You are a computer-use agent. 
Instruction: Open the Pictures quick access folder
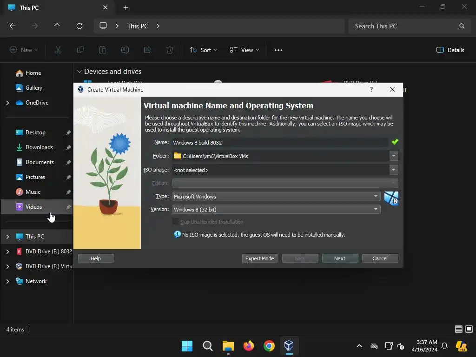tap(35, 177)
